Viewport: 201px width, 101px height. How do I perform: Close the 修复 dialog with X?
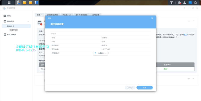(x=152, y=18)
